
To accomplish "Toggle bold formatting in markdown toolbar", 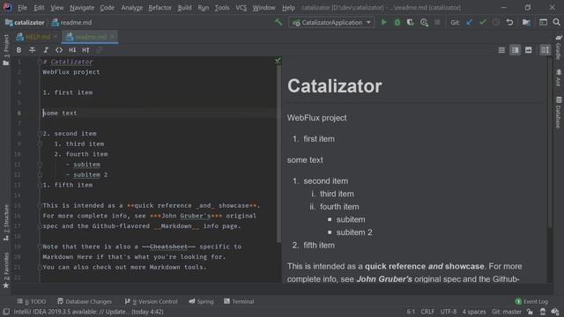I will click(19, 50).
